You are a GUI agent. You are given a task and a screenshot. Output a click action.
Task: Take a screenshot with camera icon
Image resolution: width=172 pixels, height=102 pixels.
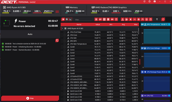tap(155, 1)
